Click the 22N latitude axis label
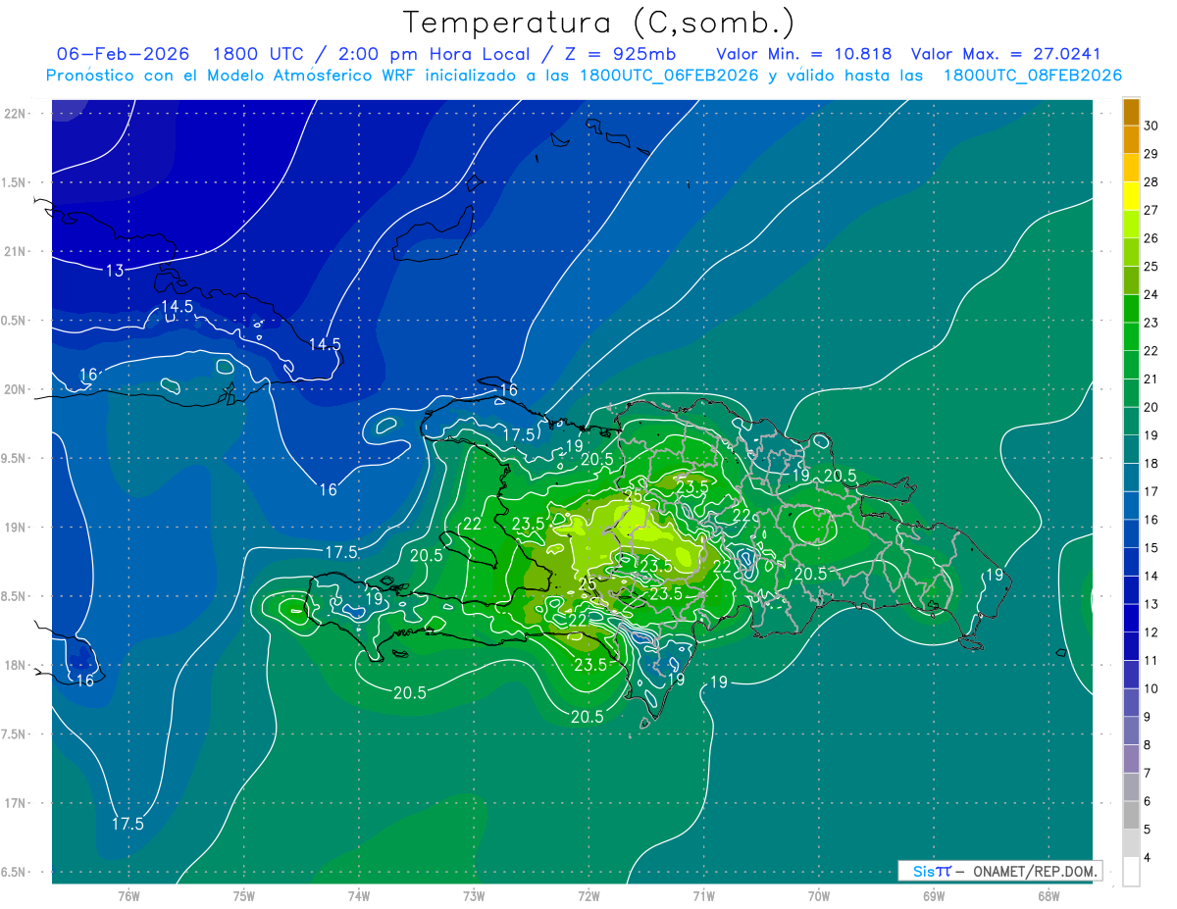The image size is (1177, 909). [17, 114]
